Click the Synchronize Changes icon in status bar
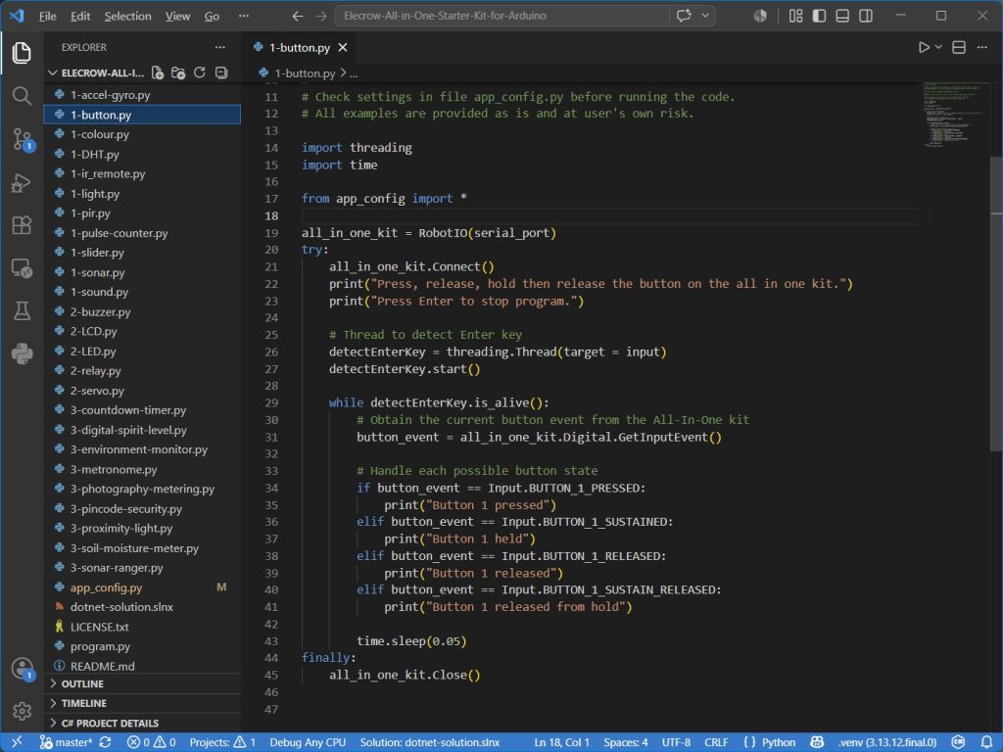 (x=106, y=742)
